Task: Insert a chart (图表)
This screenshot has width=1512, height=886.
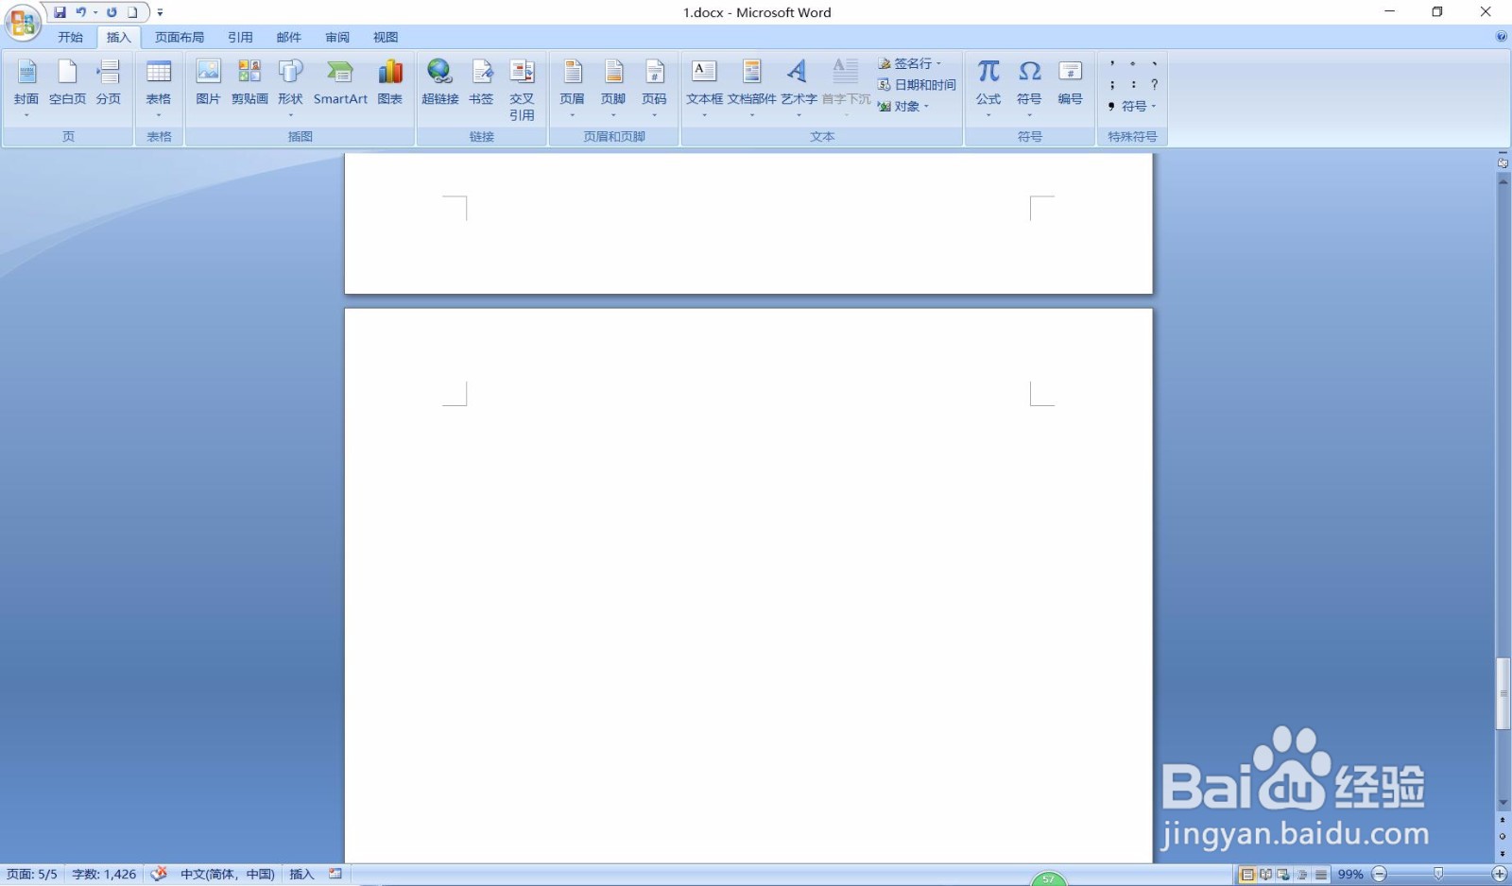Action: coord(390,83)
